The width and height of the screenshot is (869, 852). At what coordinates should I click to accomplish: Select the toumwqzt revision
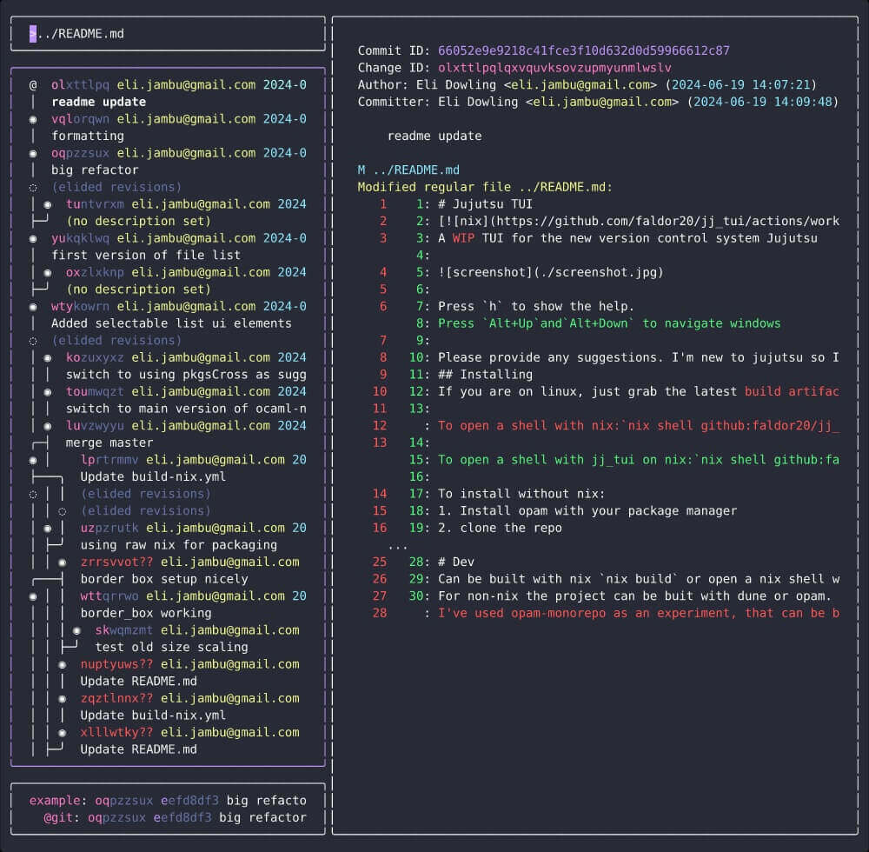click(x=186, y=391)
